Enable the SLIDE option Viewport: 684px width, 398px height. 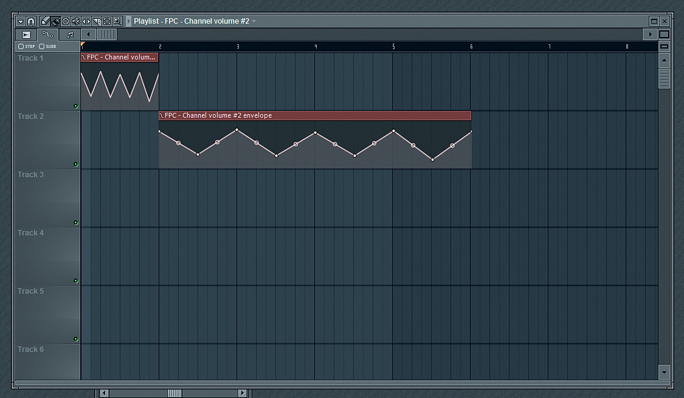[42, 46]
